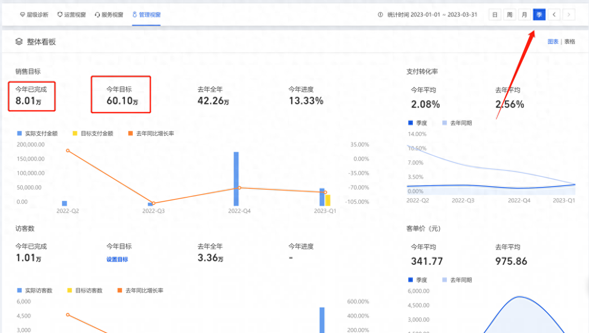
Task: Toggle 实际访客数 legend series
Action: (x=34, y=291)
